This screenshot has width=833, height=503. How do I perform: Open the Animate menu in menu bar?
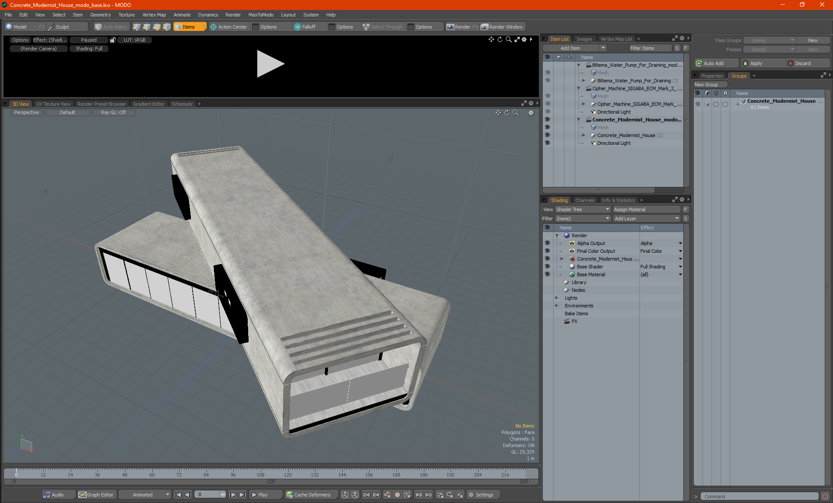coord(181,15)
